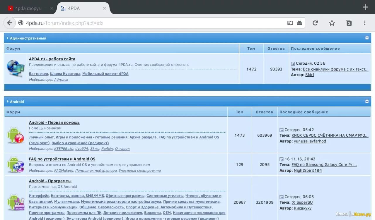Go back with the browser back arrow
Viewport: 375px width, 220px height.
pos(10,23)
